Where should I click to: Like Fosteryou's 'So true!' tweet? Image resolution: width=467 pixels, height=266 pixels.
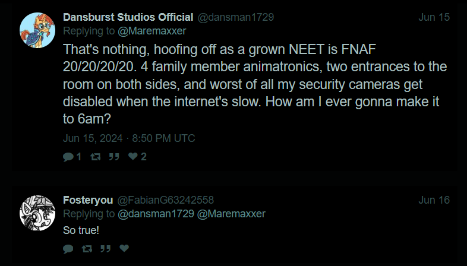click(124, 248)
